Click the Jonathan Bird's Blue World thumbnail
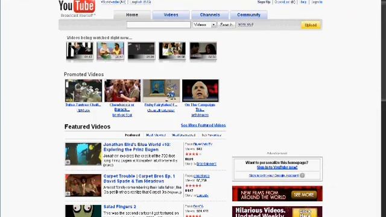Image resolution: width=386 pixels, height=217 pixels. 83,154
